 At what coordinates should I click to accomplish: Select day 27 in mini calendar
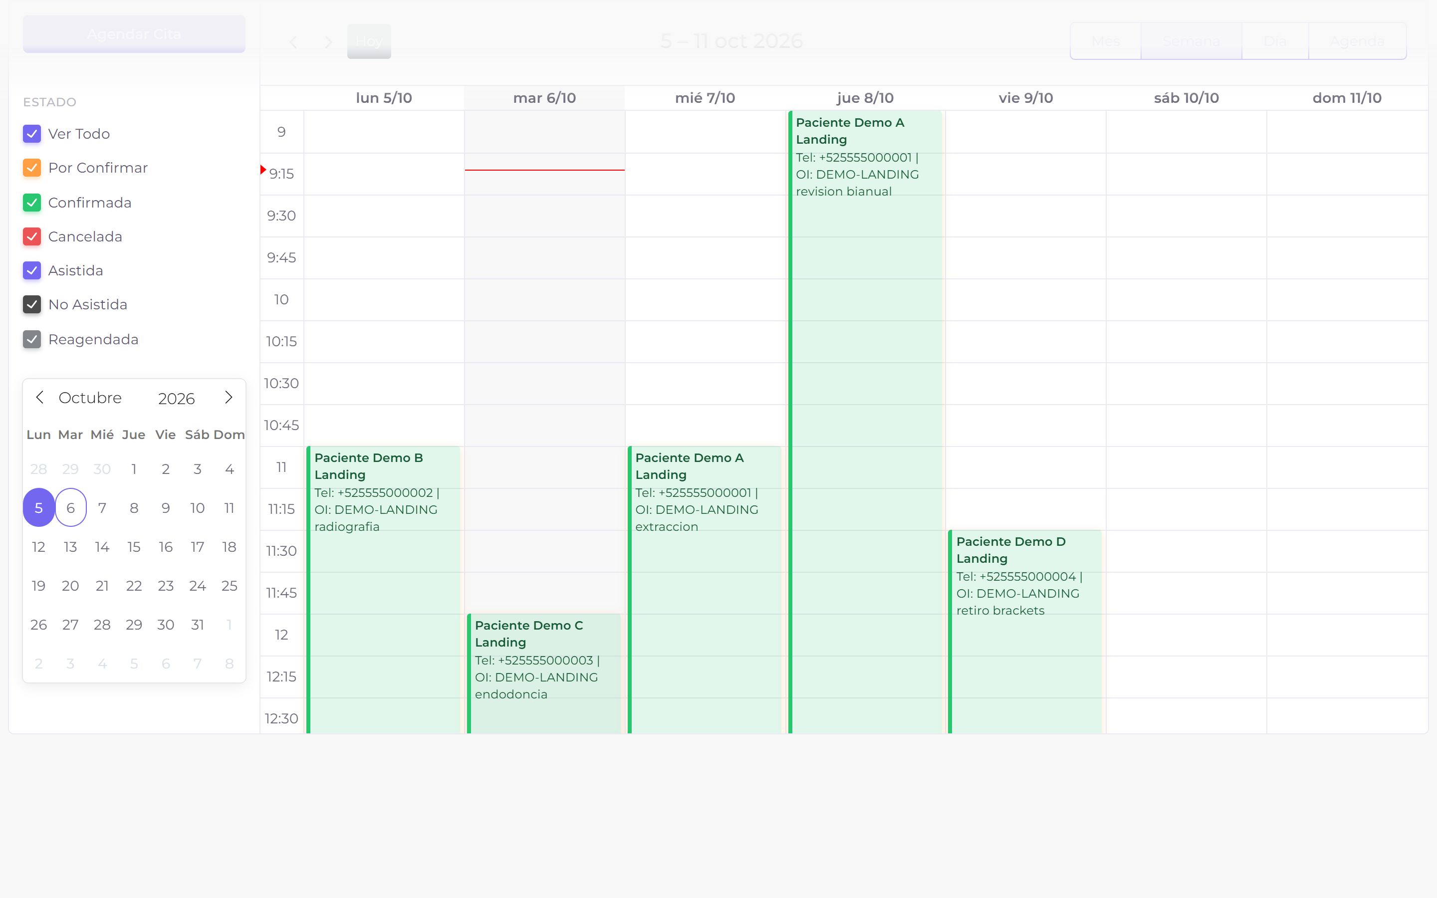coord(71,625)
